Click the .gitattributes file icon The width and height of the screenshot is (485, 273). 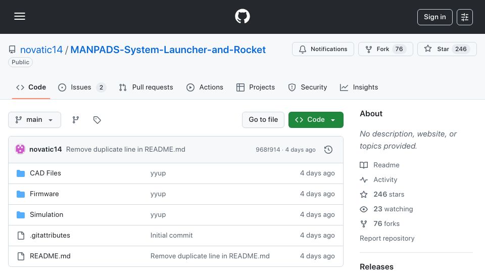[21, 236]
